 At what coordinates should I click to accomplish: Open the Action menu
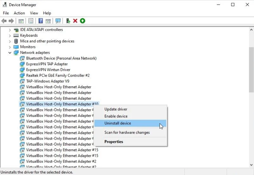pyautogui.click(x=19, y=13)
